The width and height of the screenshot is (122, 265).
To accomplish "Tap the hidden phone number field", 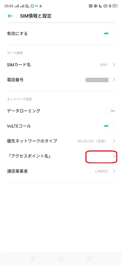I will coord(97,80).
